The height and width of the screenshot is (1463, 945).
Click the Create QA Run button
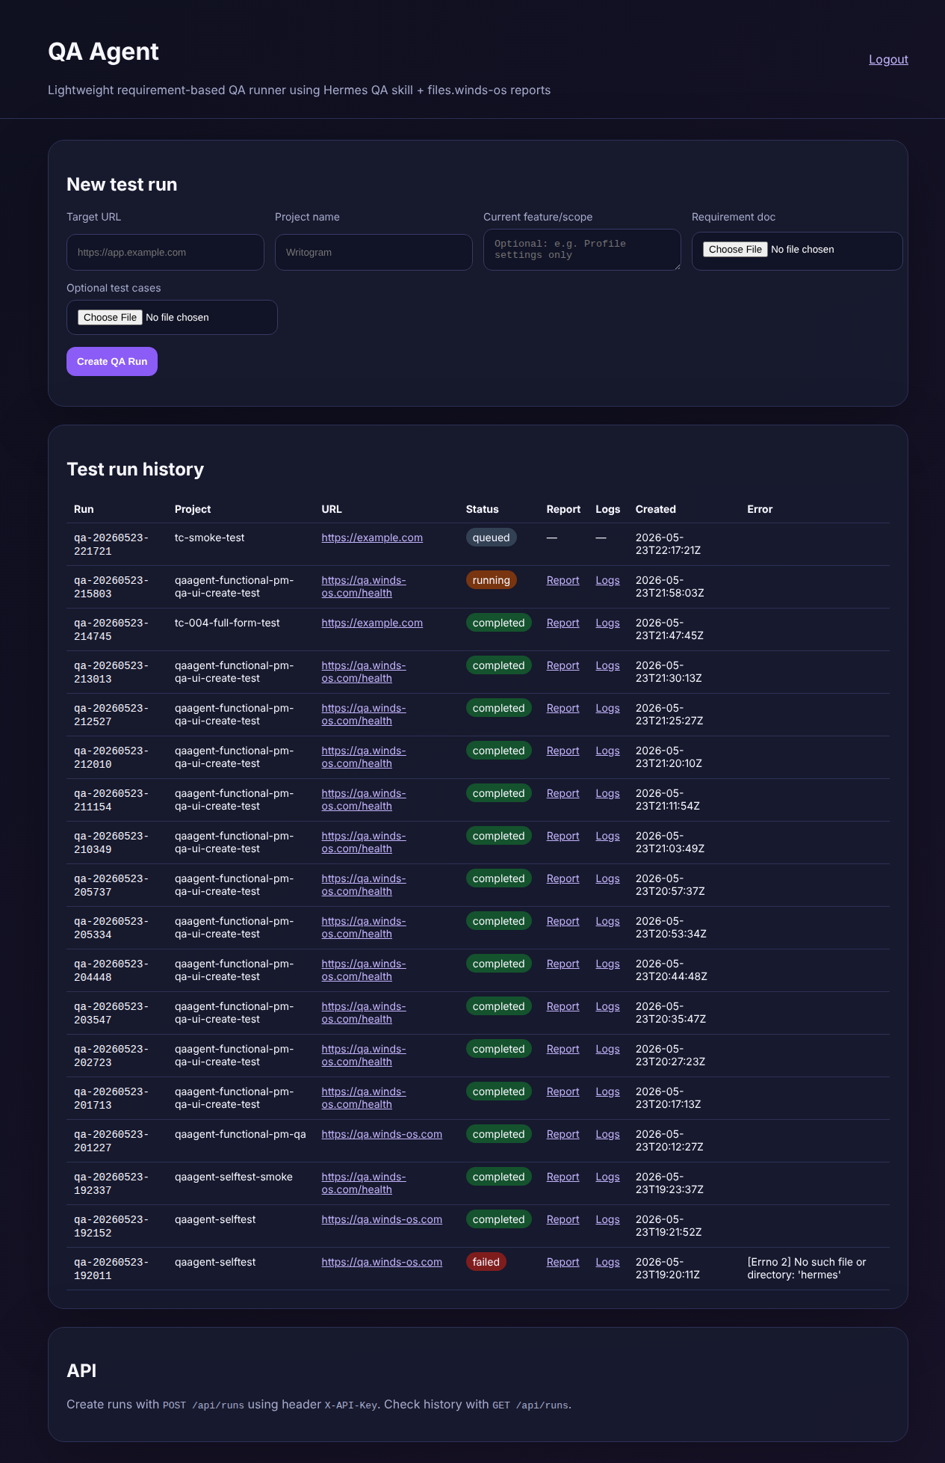coord(112,362)
